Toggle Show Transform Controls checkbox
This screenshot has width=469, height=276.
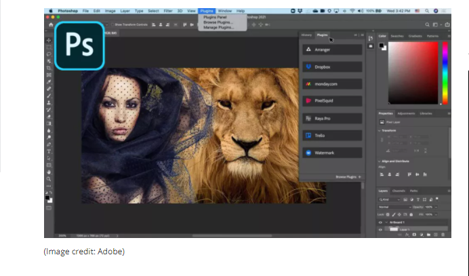tap(111, 24)
